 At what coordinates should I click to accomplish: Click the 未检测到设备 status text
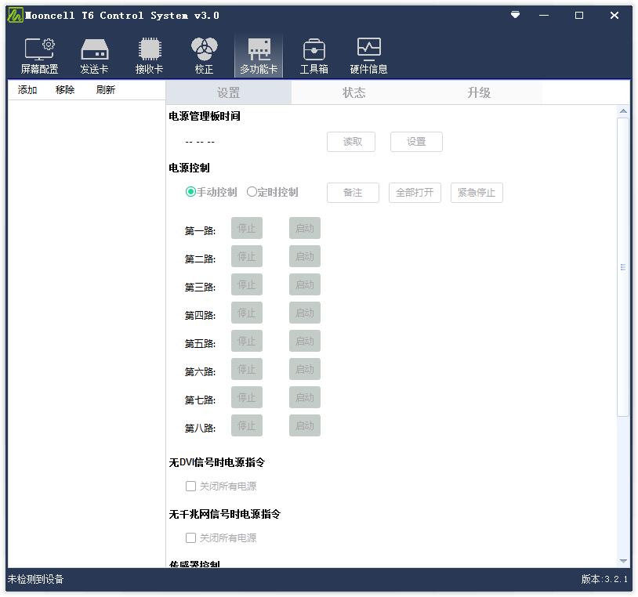[36, 579]
